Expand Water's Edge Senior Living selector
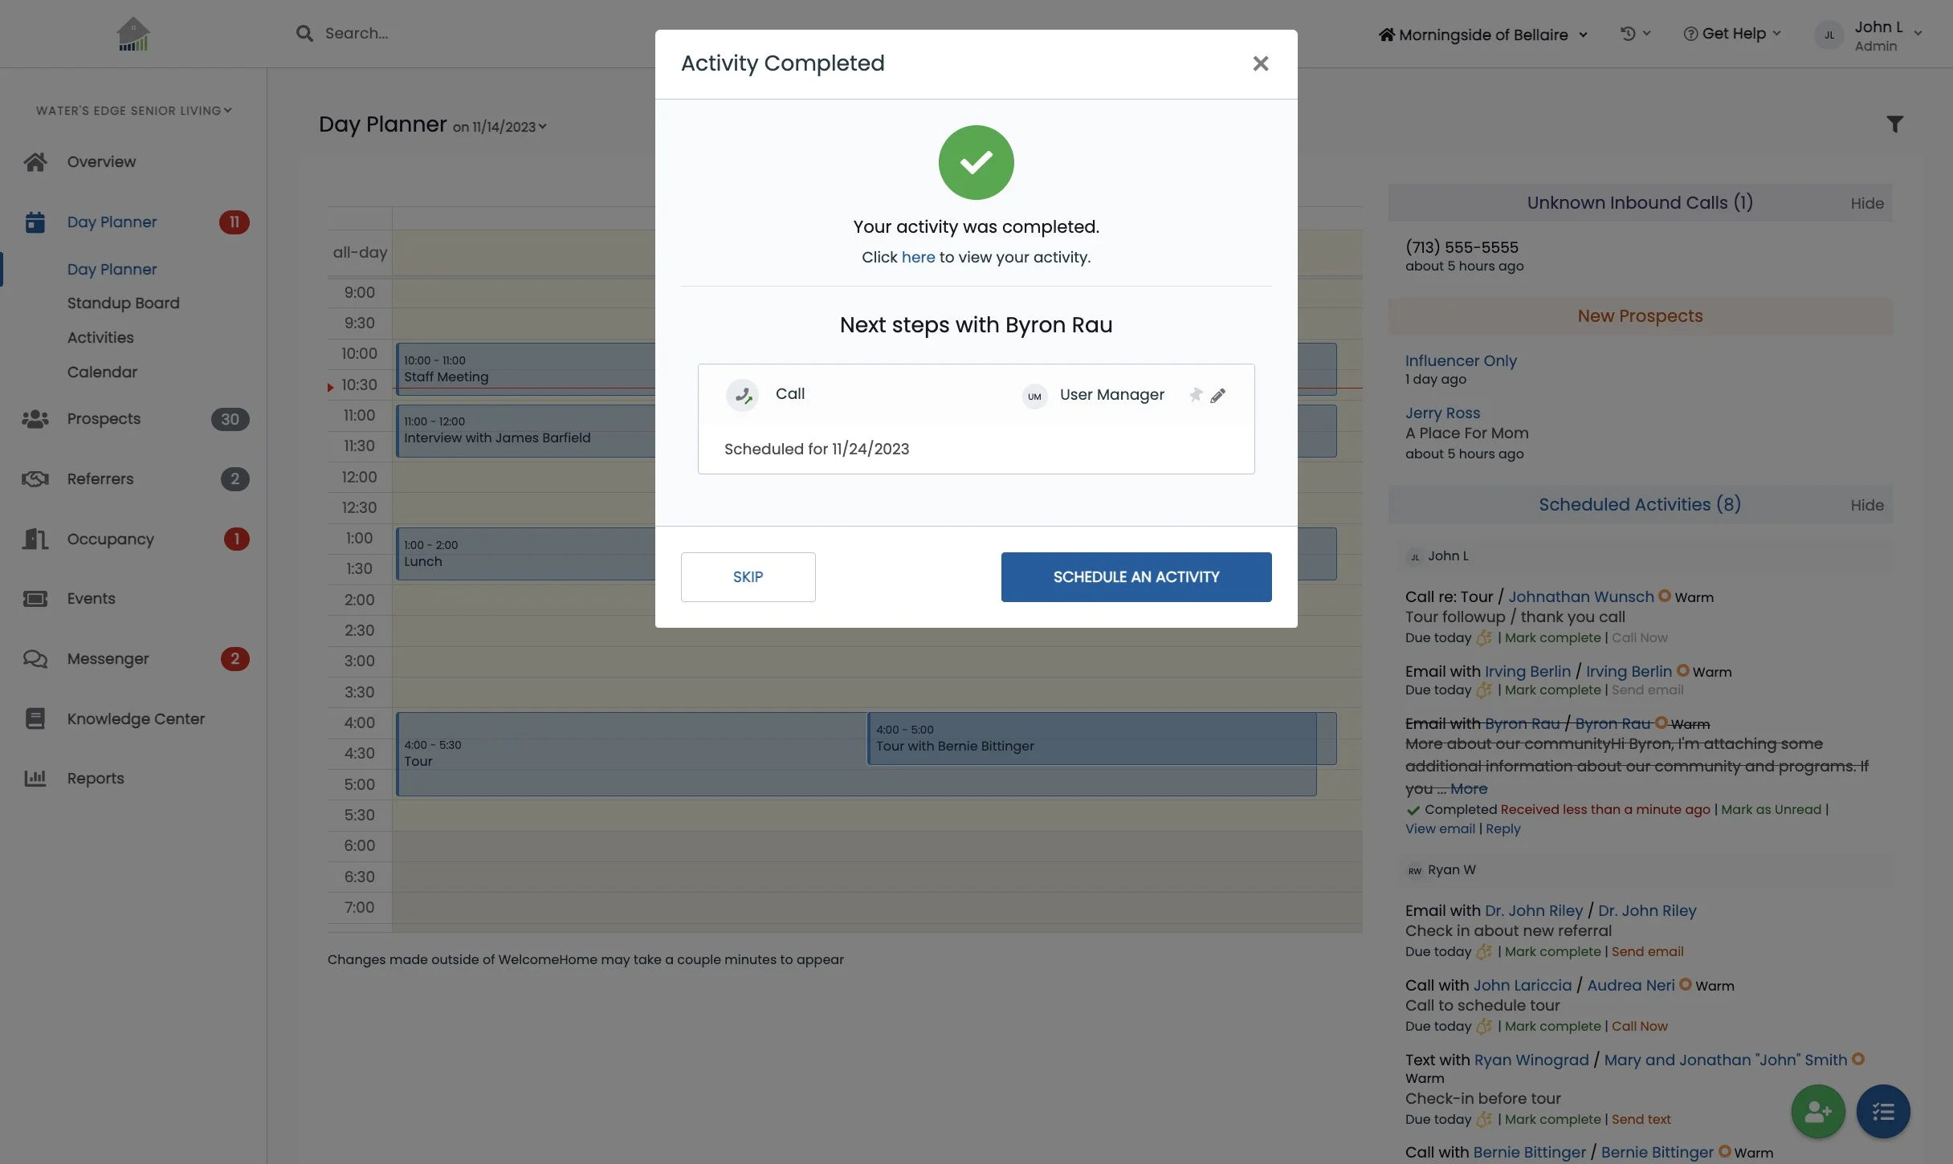This screenshot has height=1164, width=1953. pos(133,111)
